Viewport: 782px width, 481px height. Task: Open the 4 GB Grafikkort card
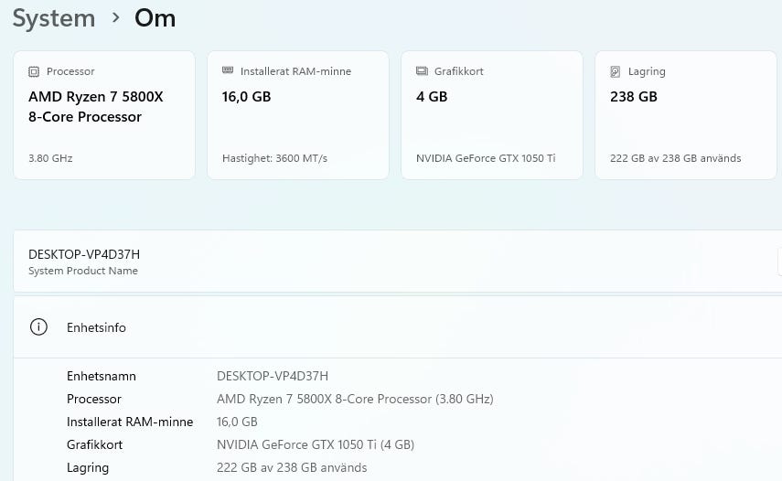click(491, 115)
